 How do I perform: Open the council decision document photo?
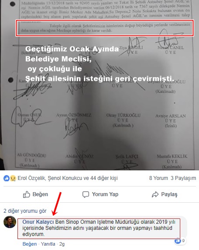[x=99, y=85]
